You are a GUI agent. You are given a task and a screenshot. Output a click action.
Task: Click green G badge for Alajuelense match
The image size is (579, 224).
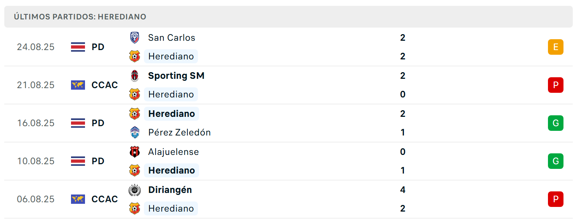click(x=555, y=161)
